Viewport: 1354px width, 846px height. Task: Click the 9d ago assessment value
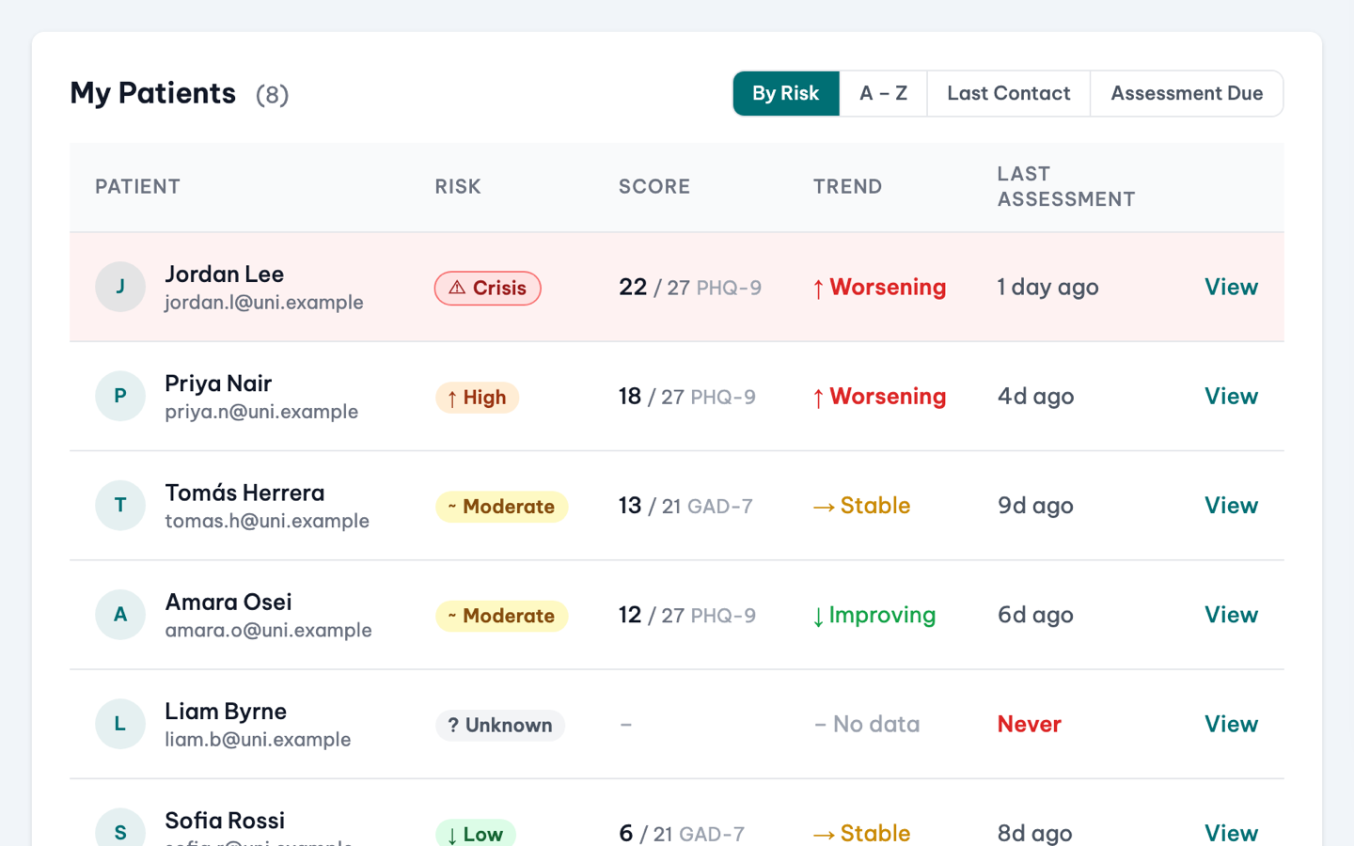1035,505
